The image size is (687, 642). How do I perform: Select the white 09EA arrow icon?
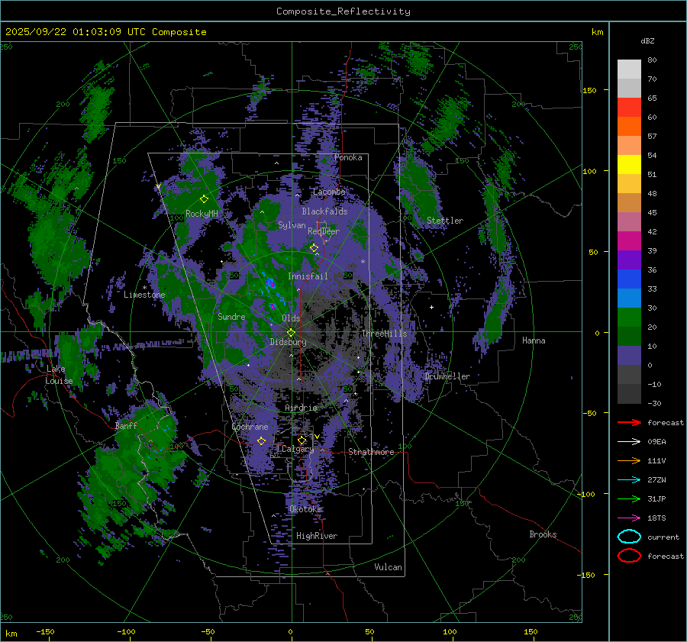pos(628,441)
